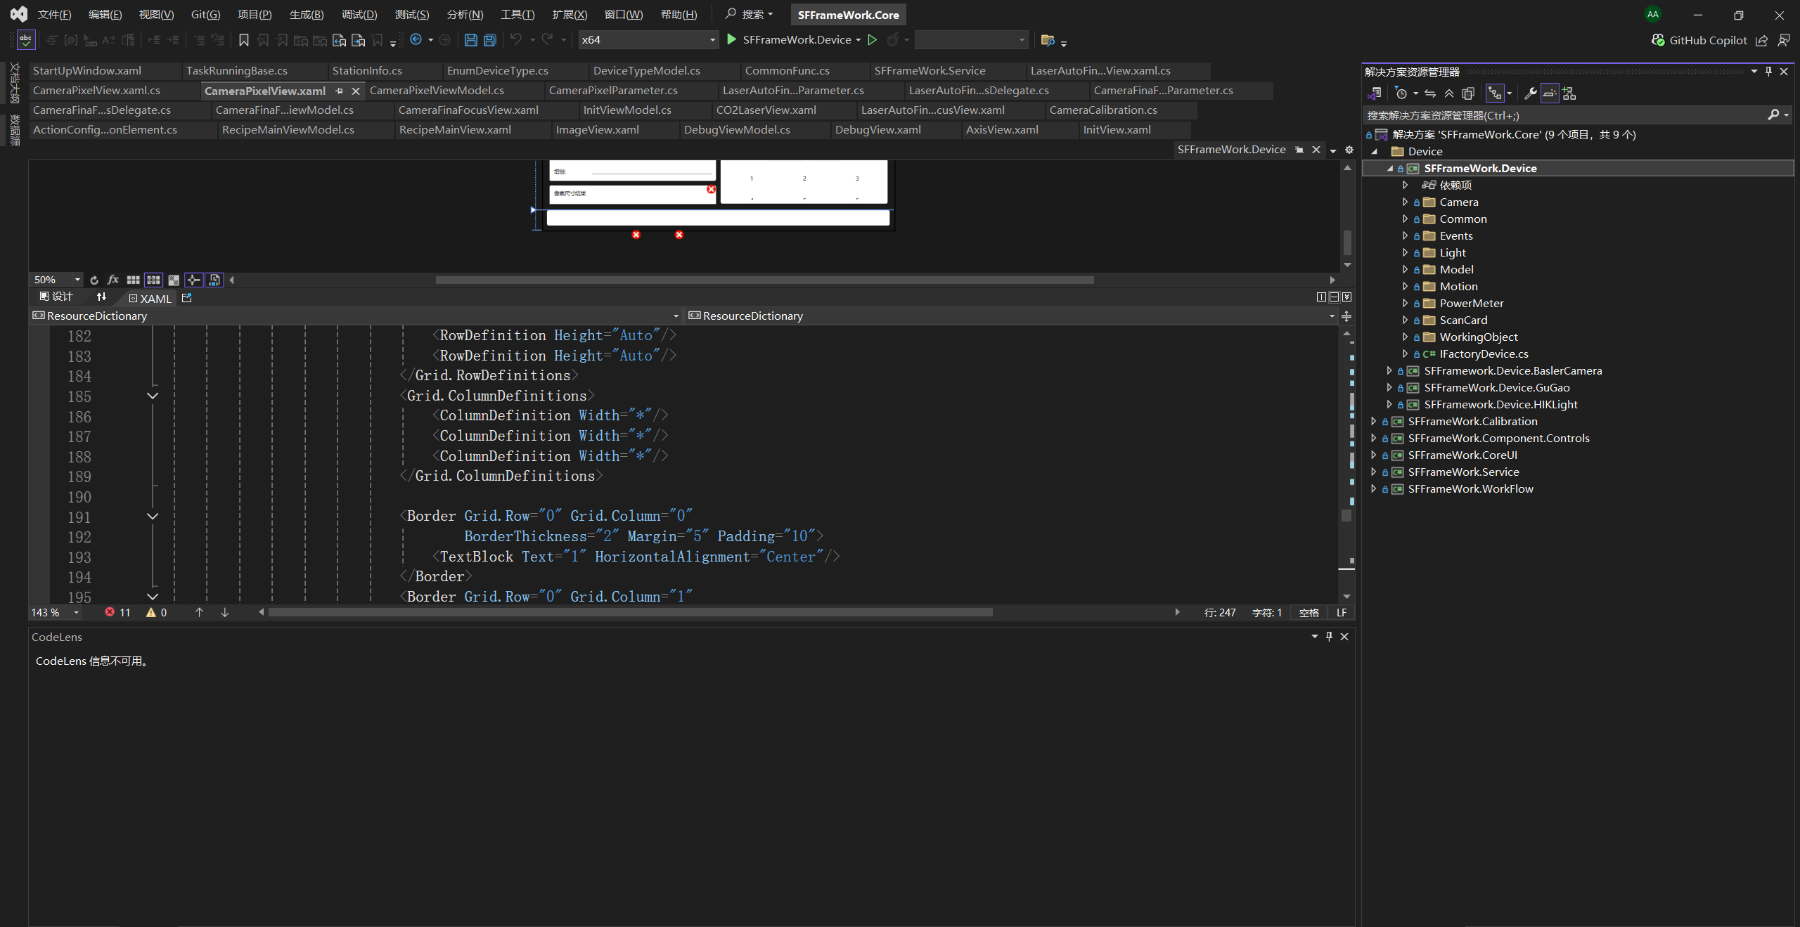The width and height of the screenshot is (1800, 927).
Task: Click the Save All toolbar icon
Action: pyautogui.click(x=490, y=40)
